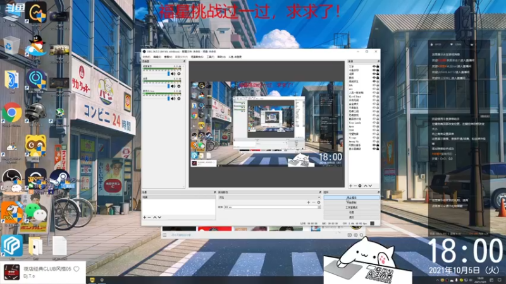The image size is (506, 284).
Task: Open OBS 设置 settings button
Action: (x=352, y=212)
